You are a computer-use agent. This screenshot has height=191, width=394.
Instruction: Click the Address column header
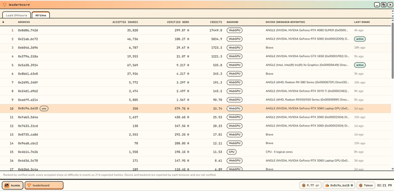[x=24, y=22]
